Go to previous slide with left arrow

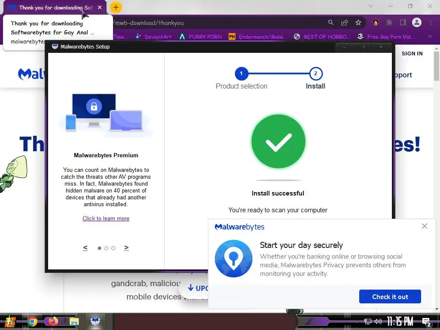86,248
